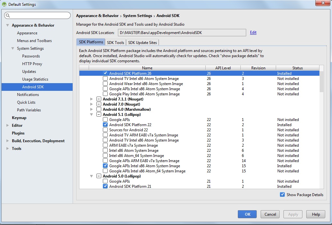Uncheck Android SDK Platform 26
This screenshot has width=332, height=225.
pos(105,74)
